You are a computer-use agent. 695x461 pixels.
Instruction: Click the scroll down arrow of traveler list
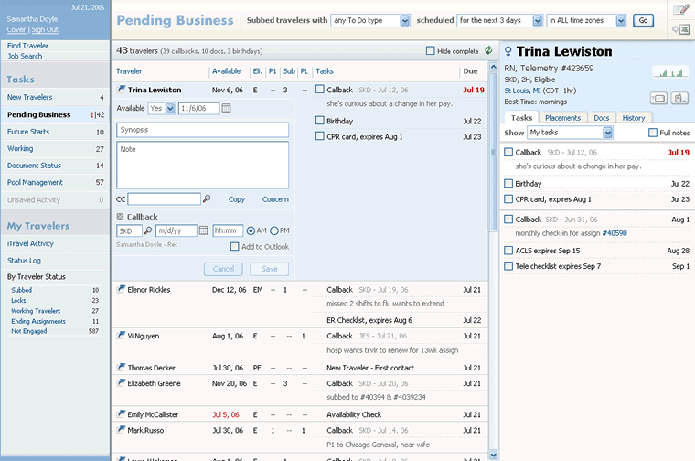pos(493,455)
